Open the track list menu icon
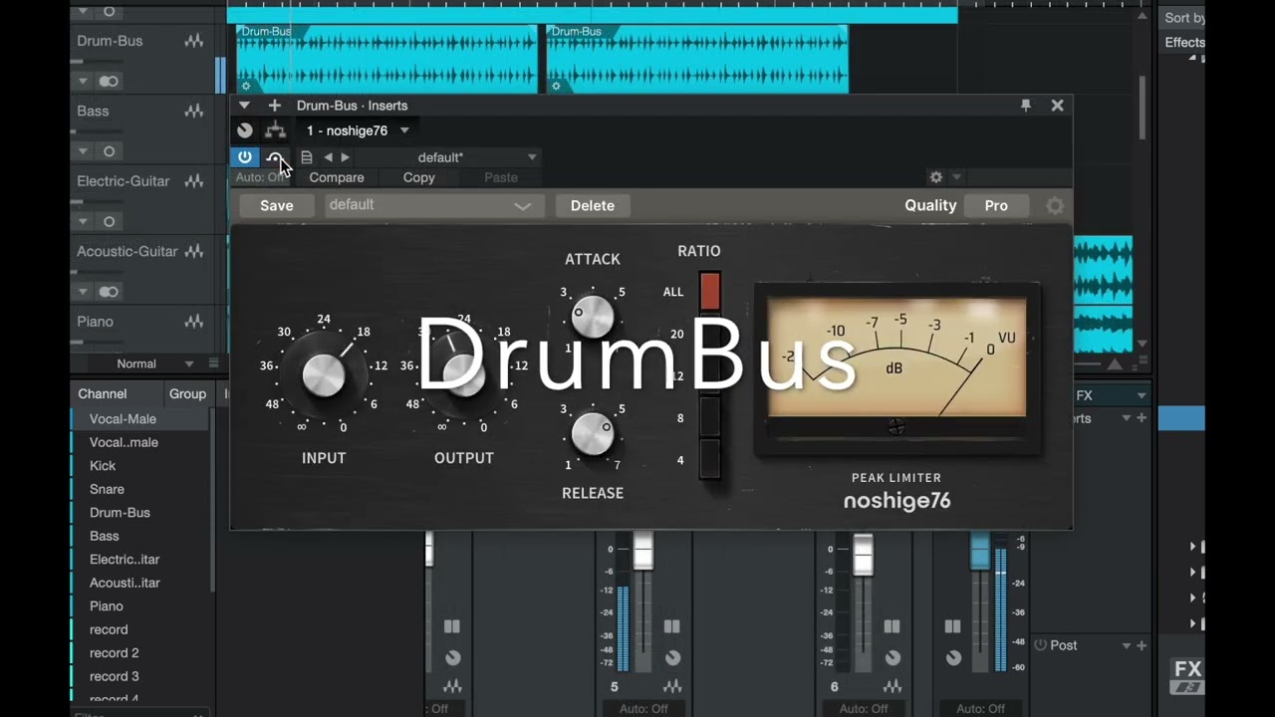Viewport: 1275px width, 717px height. pos(213,363)
